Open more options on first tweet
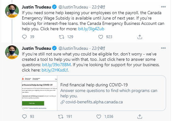The height and width of the screenshot is (121, 179). (163, 7)
